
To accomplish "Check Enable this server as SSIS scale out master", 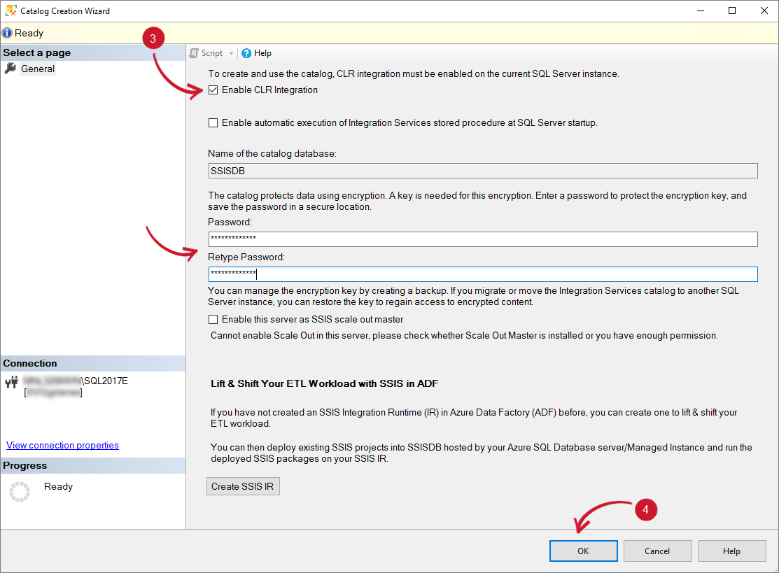I will [213, 320].
